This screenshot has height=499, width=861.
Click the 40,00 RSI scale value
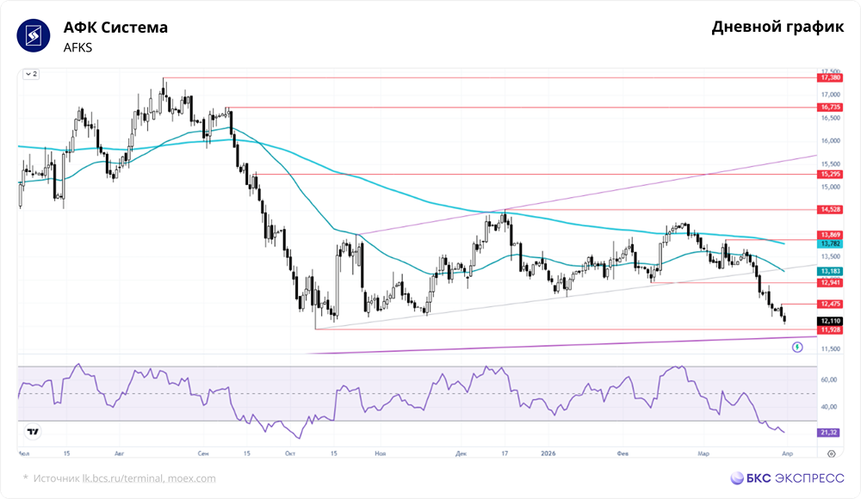[x=828, y=407]
